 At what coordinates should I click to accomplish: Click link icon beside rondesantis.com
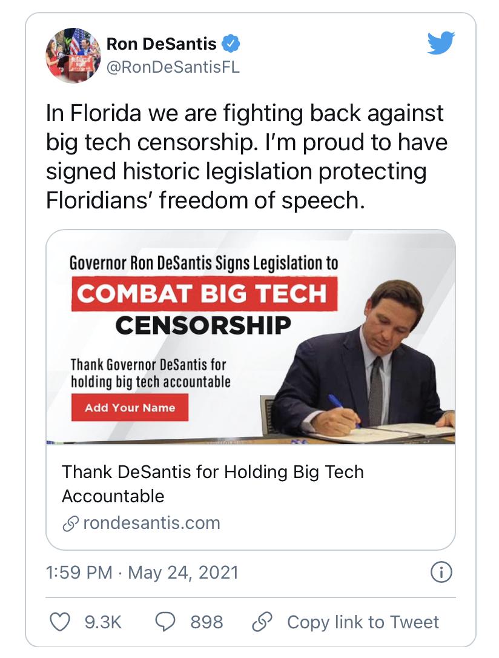[70, 523]
